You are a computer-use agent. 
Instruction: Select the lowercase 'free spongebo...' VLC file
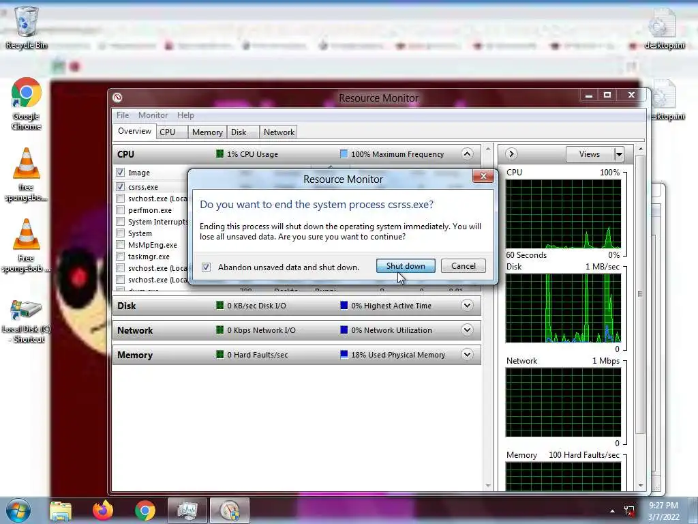pos(26,175)
